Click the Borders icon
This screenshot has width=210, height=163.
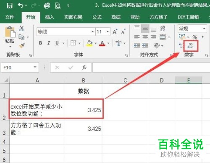pyautogui.click(x=73, y=43)
